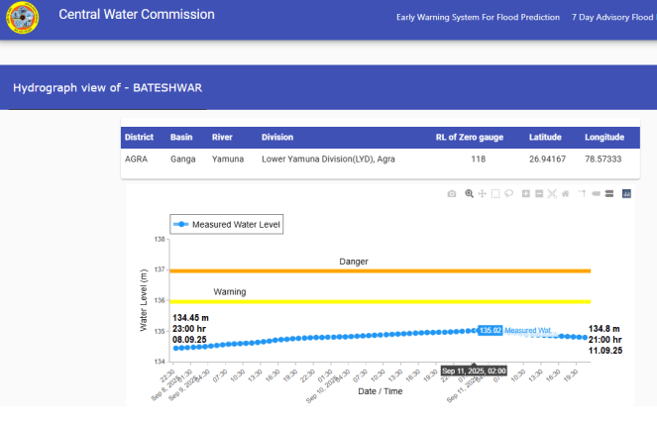
Task: Choose the Box Select tool
Action: click(x=495, y=194)
